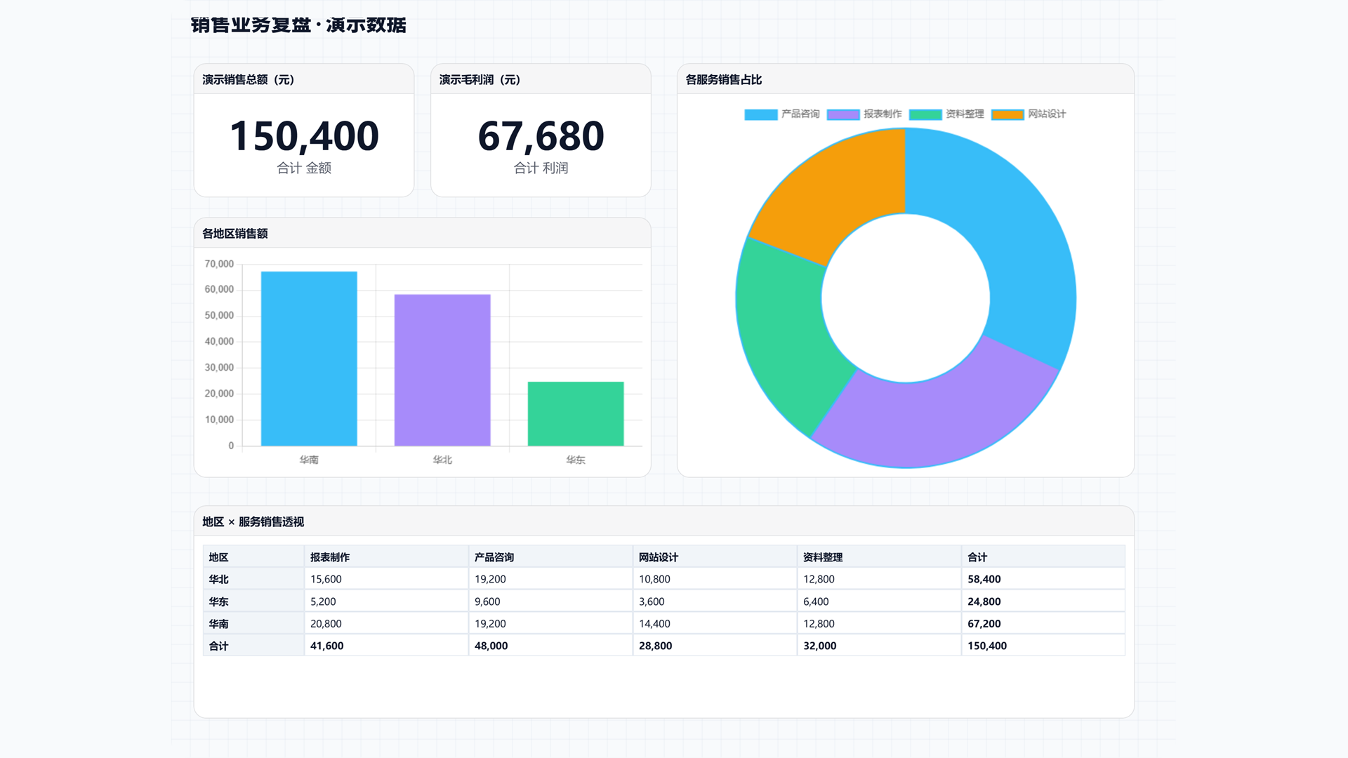Click the 产品咨询 column header
The width and height of the screenshot is (1348, 758).
tap(550, 557)
